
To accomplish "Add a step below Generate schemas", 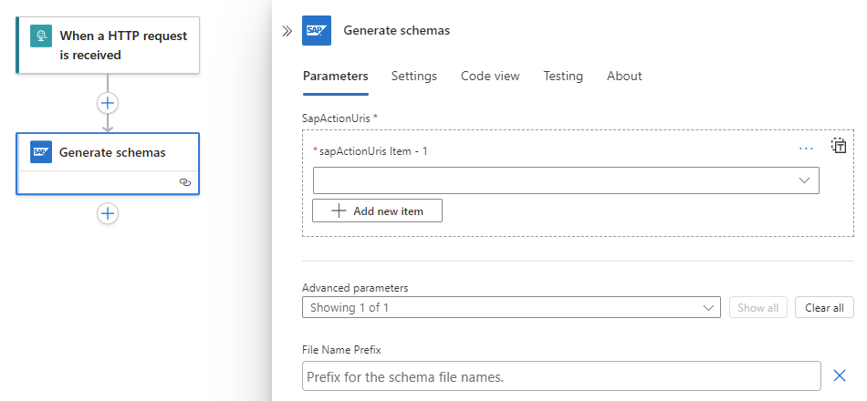I will tap(108, 213).
